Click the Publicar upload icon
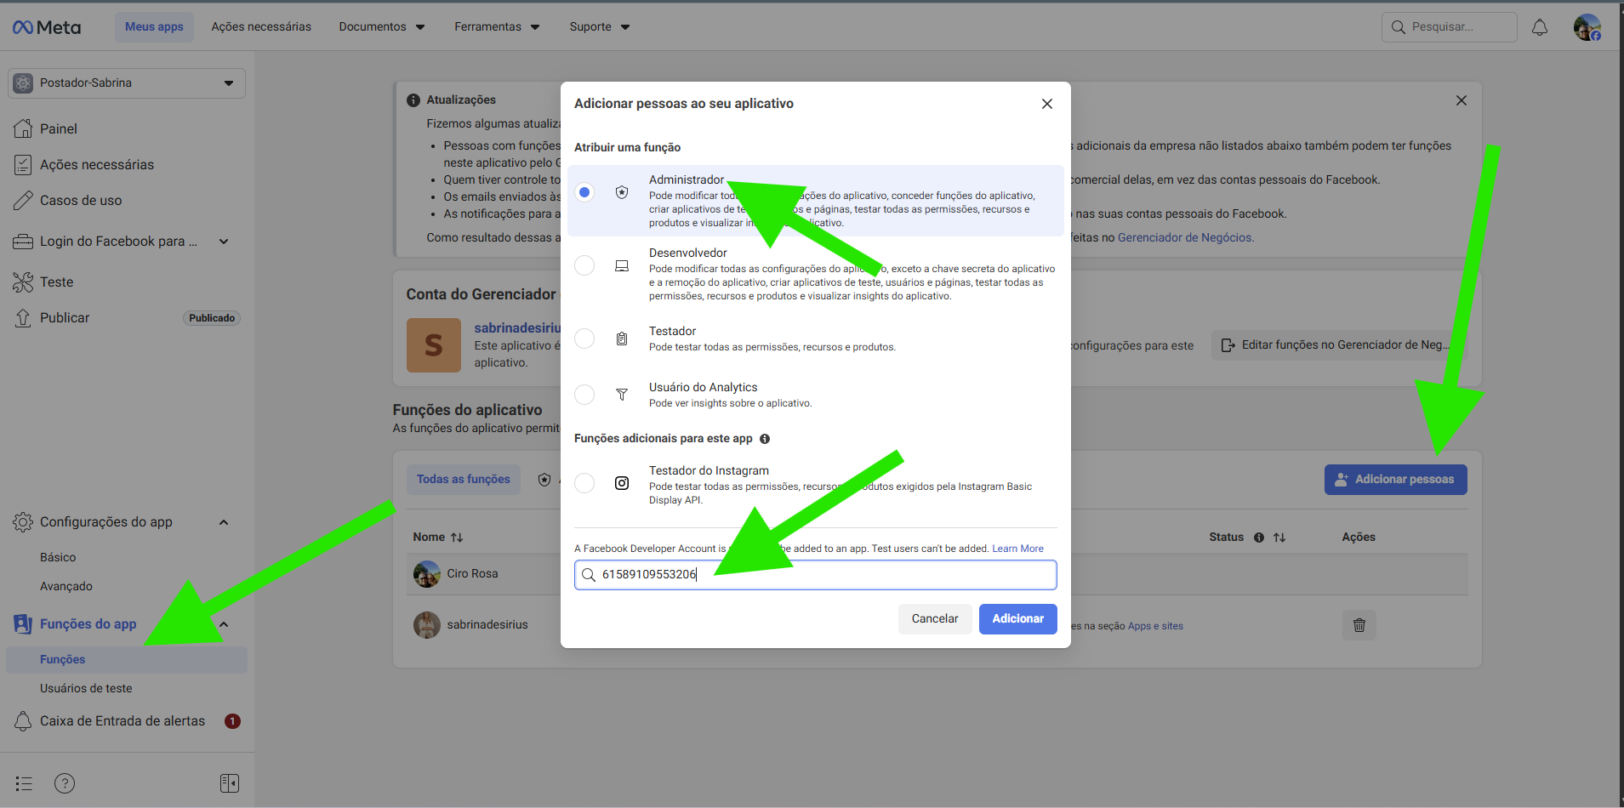1624x808 pixels. [x=23, y=317]
